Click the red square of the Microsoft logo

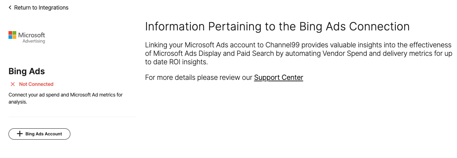[x=10, y=33]
